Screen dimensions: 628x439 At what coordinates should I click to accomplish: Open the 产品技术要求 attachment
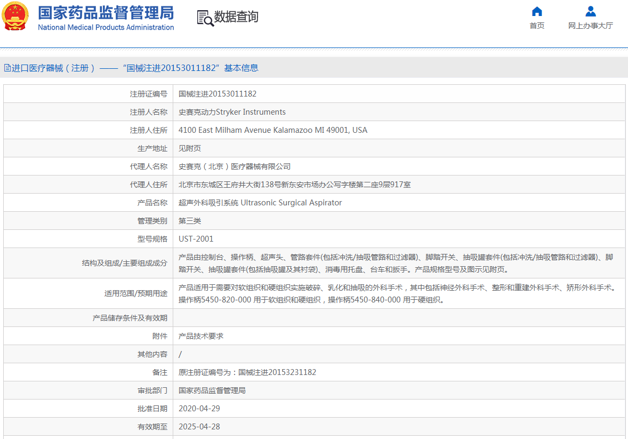[201, 336]
